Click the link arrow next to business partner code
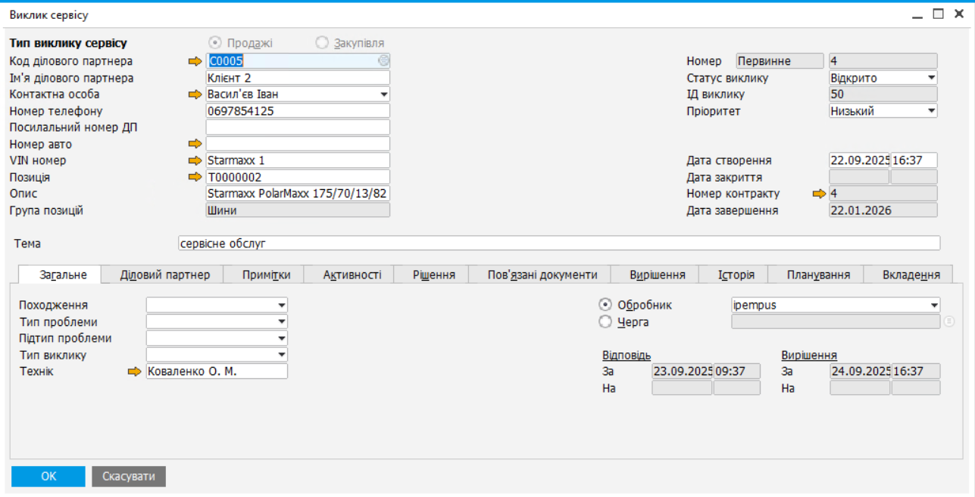 coord(195,61)
